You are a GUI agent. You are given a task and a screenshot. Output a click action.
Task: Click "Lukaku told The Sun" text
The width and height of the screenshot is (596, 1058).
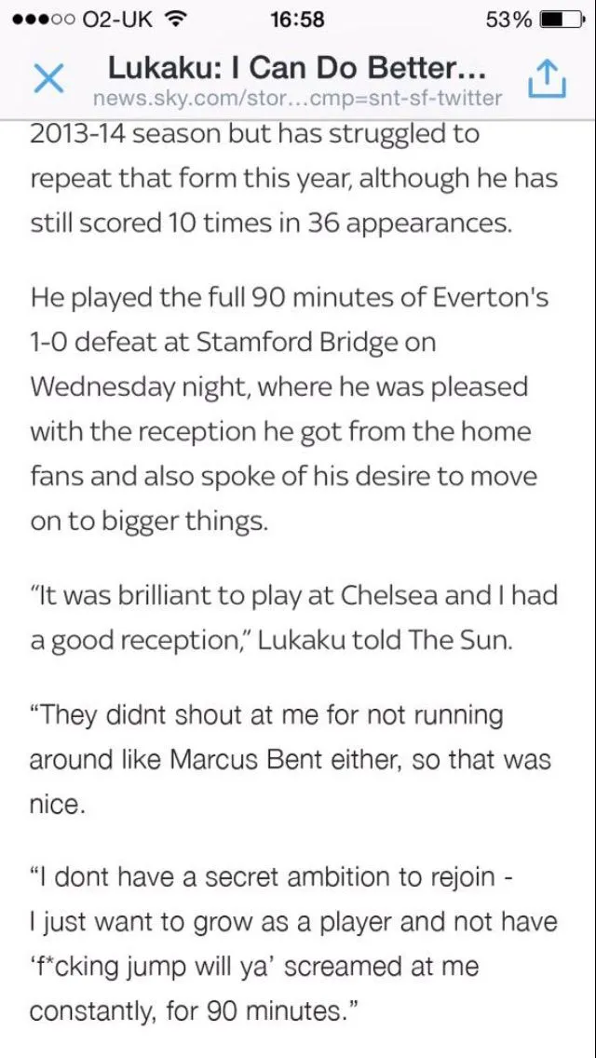(384, 642)
